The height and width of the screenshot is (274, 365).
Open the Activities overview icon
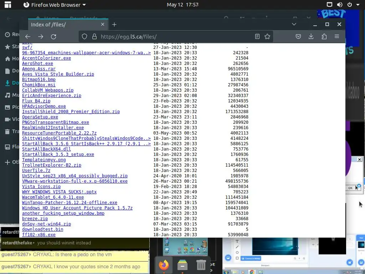tap(8, 5)
